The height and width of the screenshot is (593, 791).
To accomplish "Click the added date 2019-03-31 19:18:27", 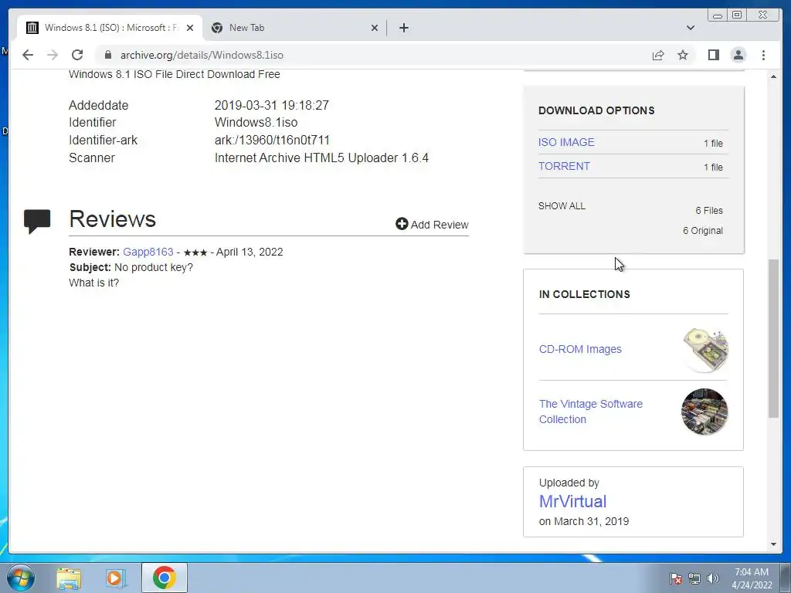I will coord(271,105).
